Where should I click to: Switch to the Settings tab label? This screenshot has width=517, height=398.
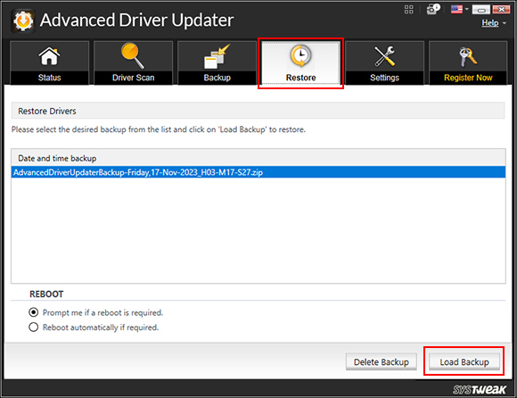coord(384,78)
